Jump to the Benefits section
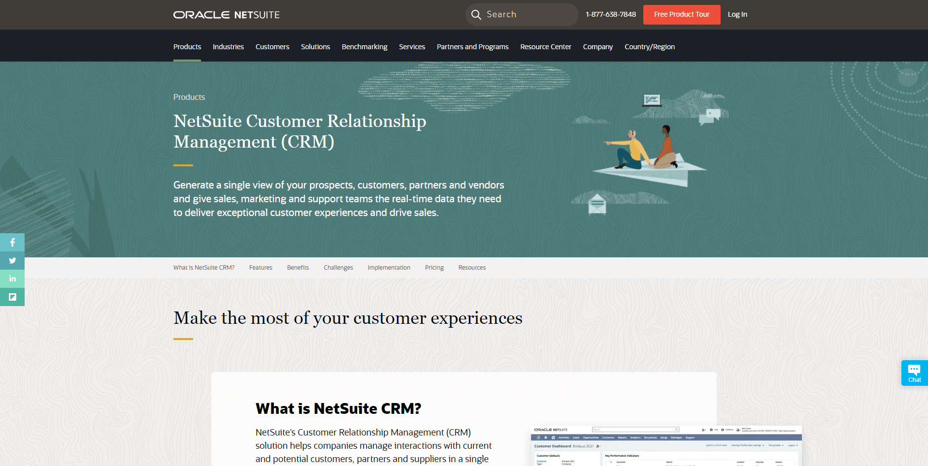Screen dimensions: 928x466 (x=298, y=267)
